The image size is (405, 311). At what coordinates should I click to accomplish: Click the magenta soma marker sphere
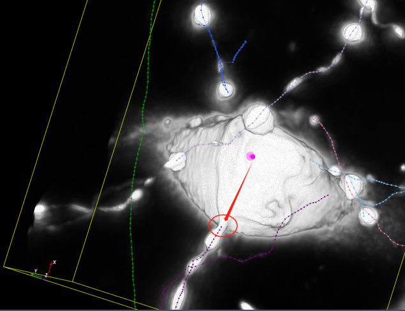(251, 156)
